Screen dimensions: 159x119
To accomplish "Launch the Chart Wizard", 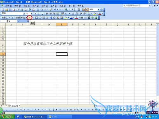I will [x=83, y=10].
